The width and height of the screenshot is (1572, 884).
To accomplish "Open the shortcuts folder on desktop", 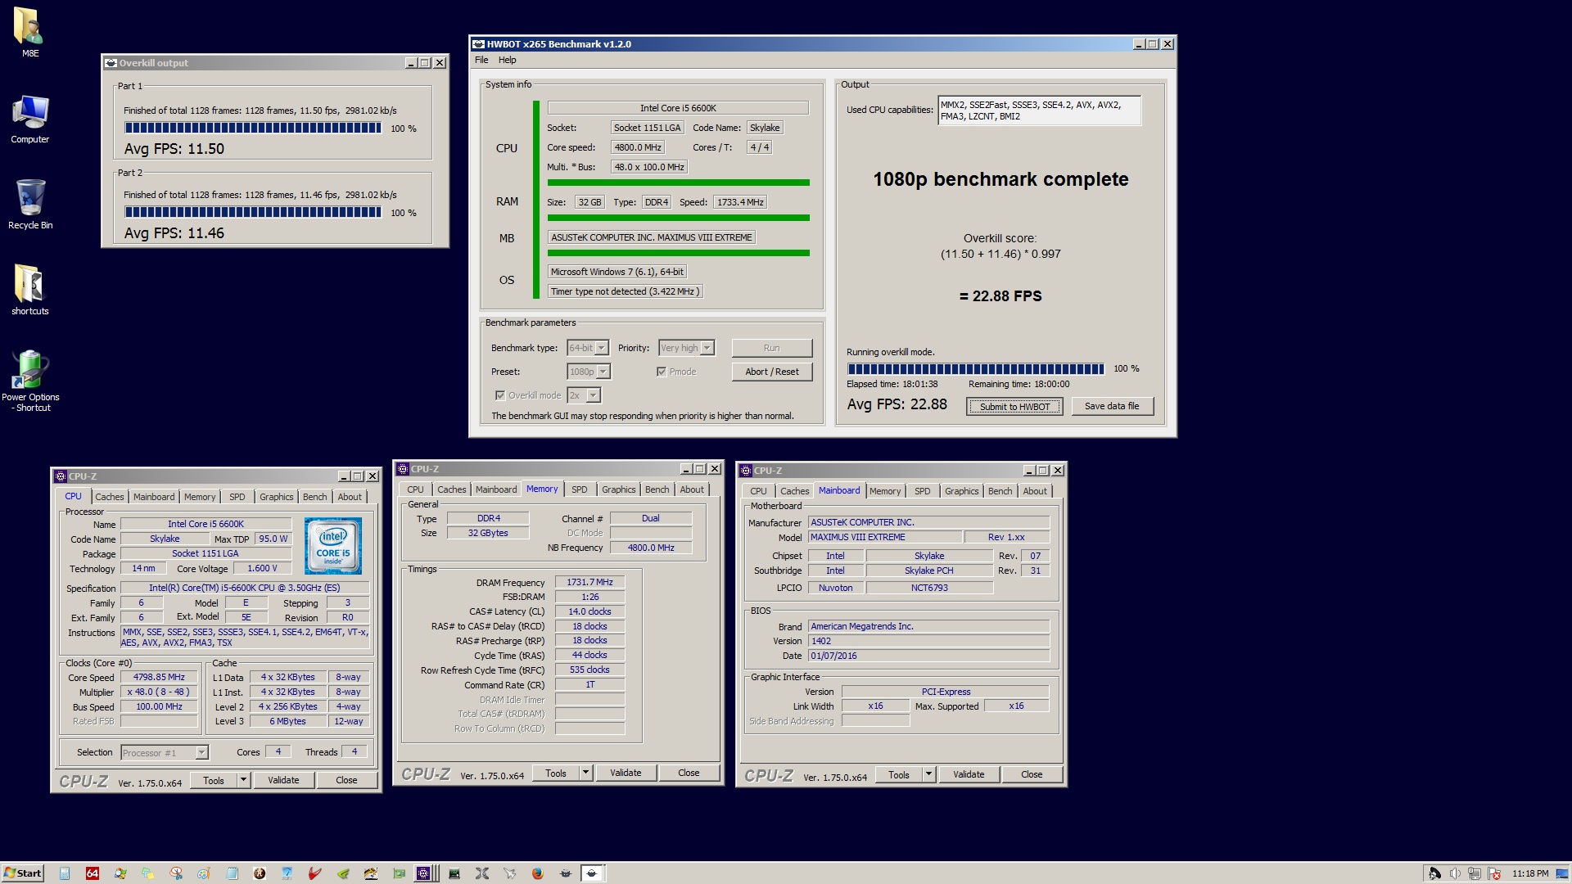I will coord(29,290).
